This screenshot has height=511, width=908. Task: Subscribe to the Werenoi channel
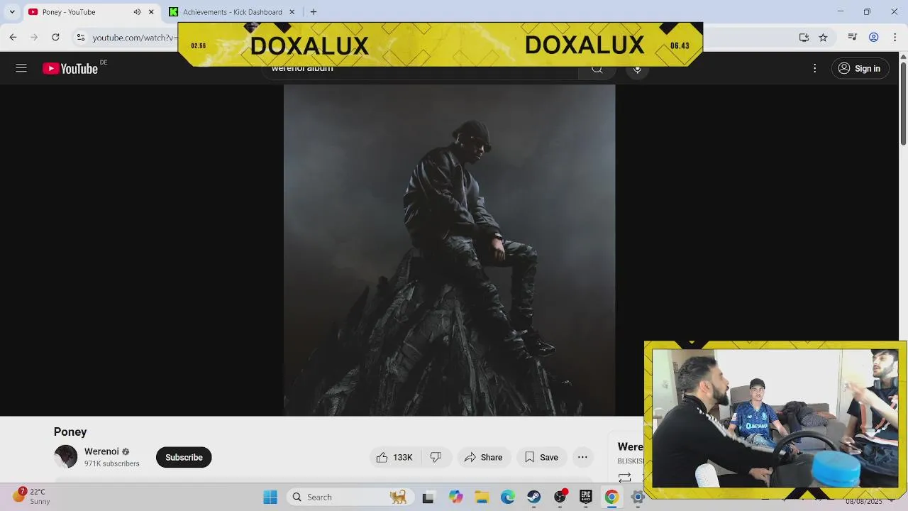pos(184,457)
